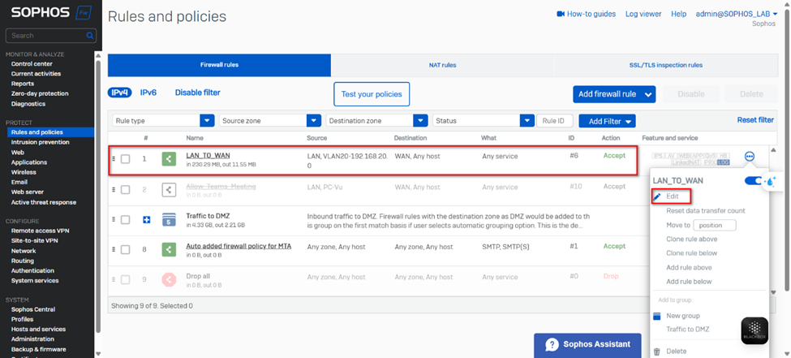Screen dimensions: 791x358
Task: Click the red Drop all rule icon
Action: click(x=169, y=280)
